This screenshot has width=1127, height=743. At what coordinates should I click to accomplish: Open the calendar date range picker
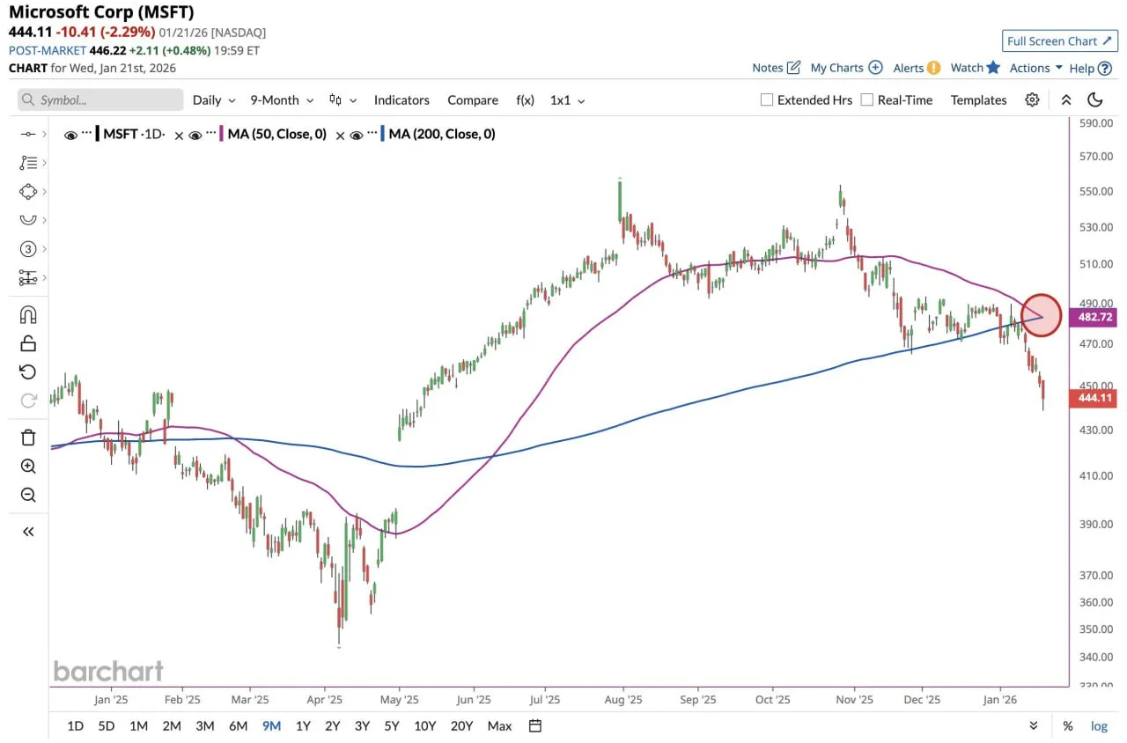[535, 725]
